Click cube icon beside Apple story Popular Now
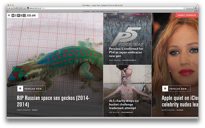The height and width of the screenshot is (128, 205). tap(165, 89)
